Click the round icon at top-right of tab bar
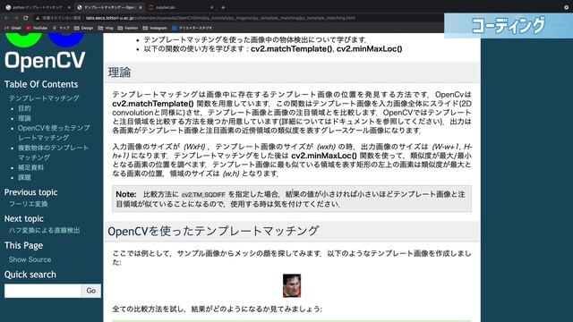 point(566,7)
